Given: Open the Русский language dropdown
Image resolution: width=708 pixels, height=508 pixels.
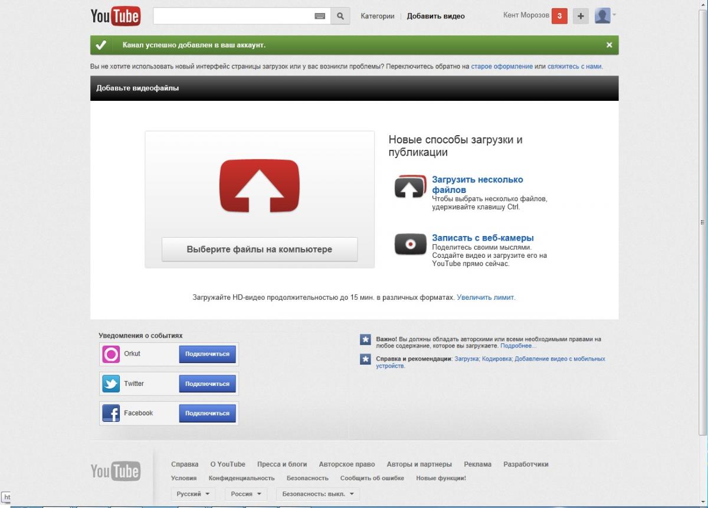Looking at the screenshot, I should point(193,494).
